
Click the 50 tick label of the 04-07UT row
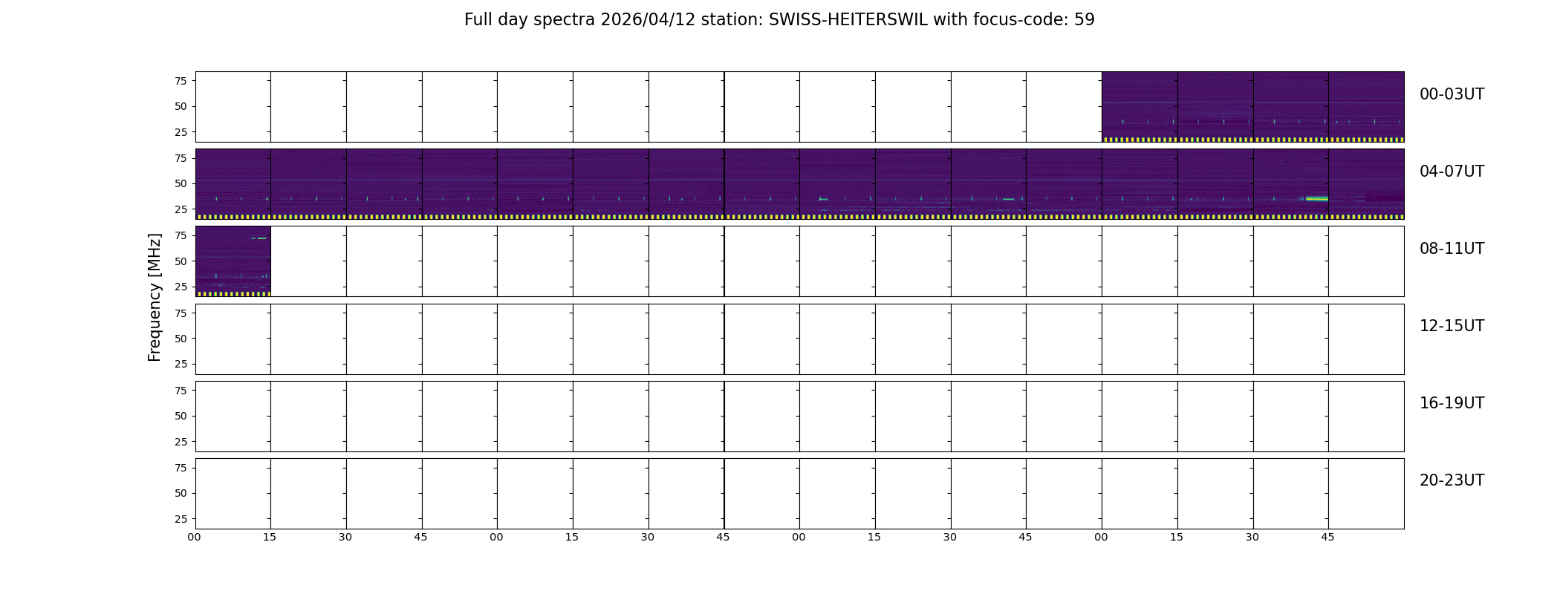pyautogui.click(x=181, y=183)
